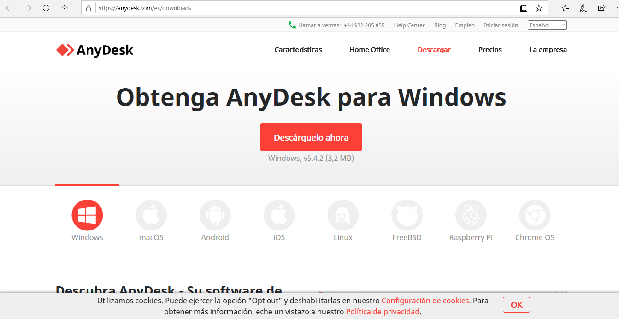This screenshot has width=619, height=319.
Task: Open the reading view icon in the address bar
Action: click(524, 8)
